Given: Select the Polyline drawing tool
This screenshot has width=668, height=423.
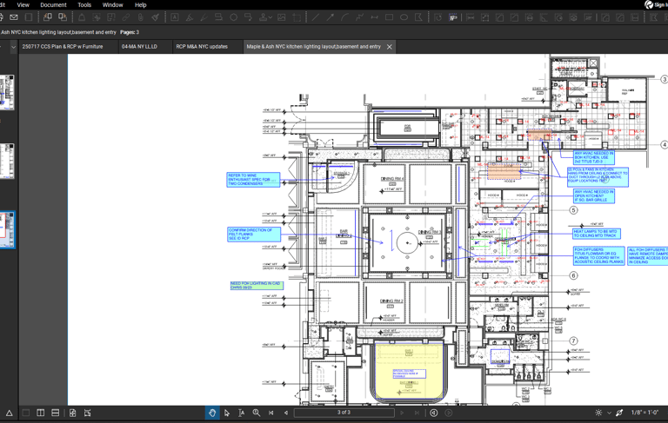Looking at the screenshot, I should (359, 17).
